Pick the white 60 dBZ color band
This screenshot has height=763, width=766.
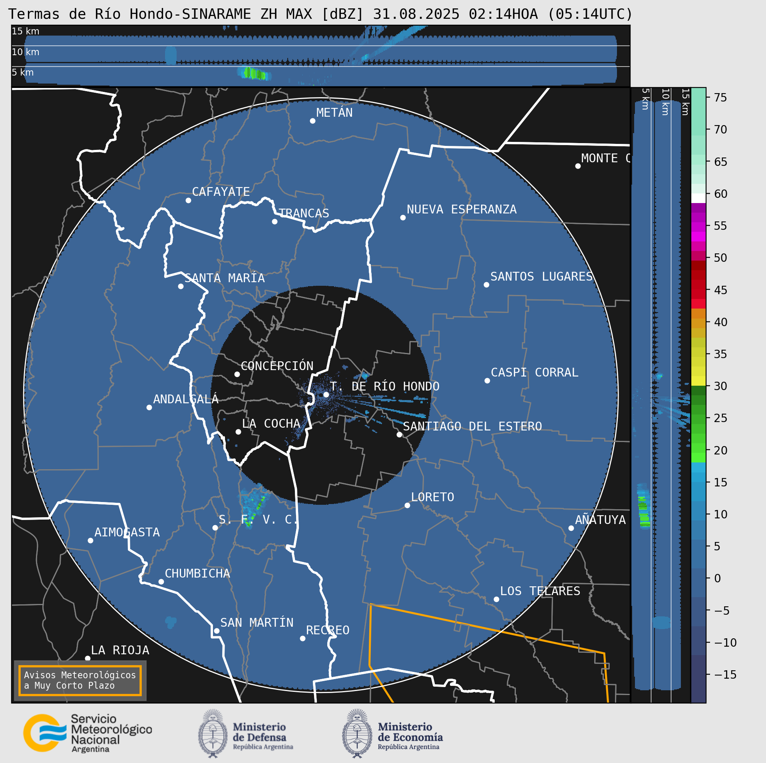(x=698, y=198)
